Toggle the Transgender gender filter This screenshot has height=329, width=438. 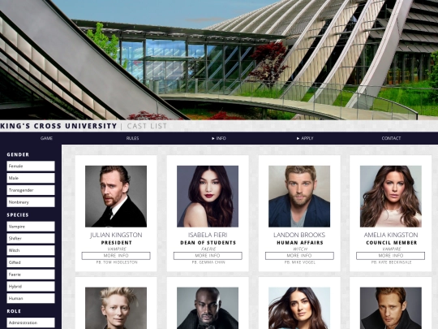coord(31,190)
